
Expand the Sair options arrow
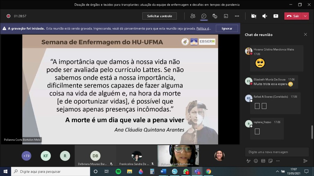coord(305,16)
